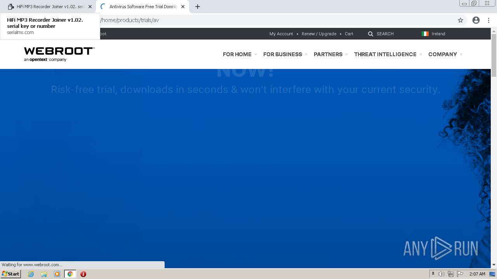Image resolution: width=497 pixels, height=279 pixels.
Task: Expand the PARTNERS dropdown arrow
Action: click(346, 54)
